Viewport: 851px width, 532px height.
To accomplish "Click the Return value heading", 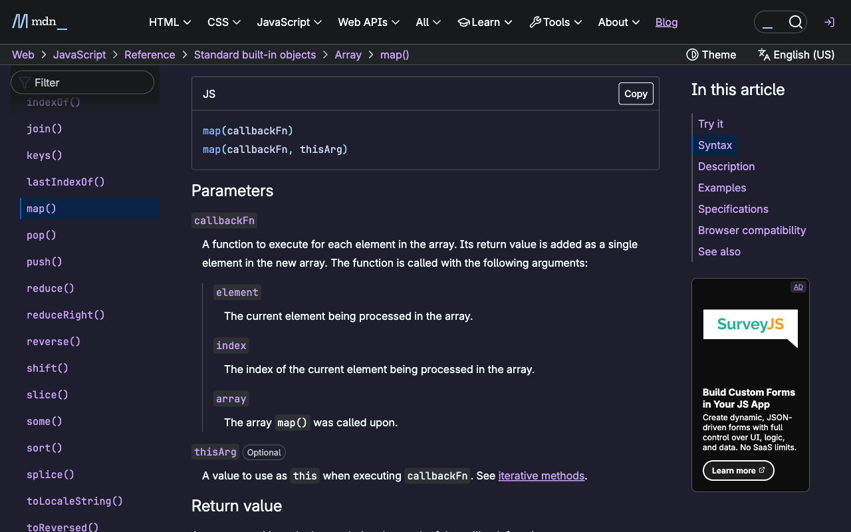I will [x=237, y=506].
